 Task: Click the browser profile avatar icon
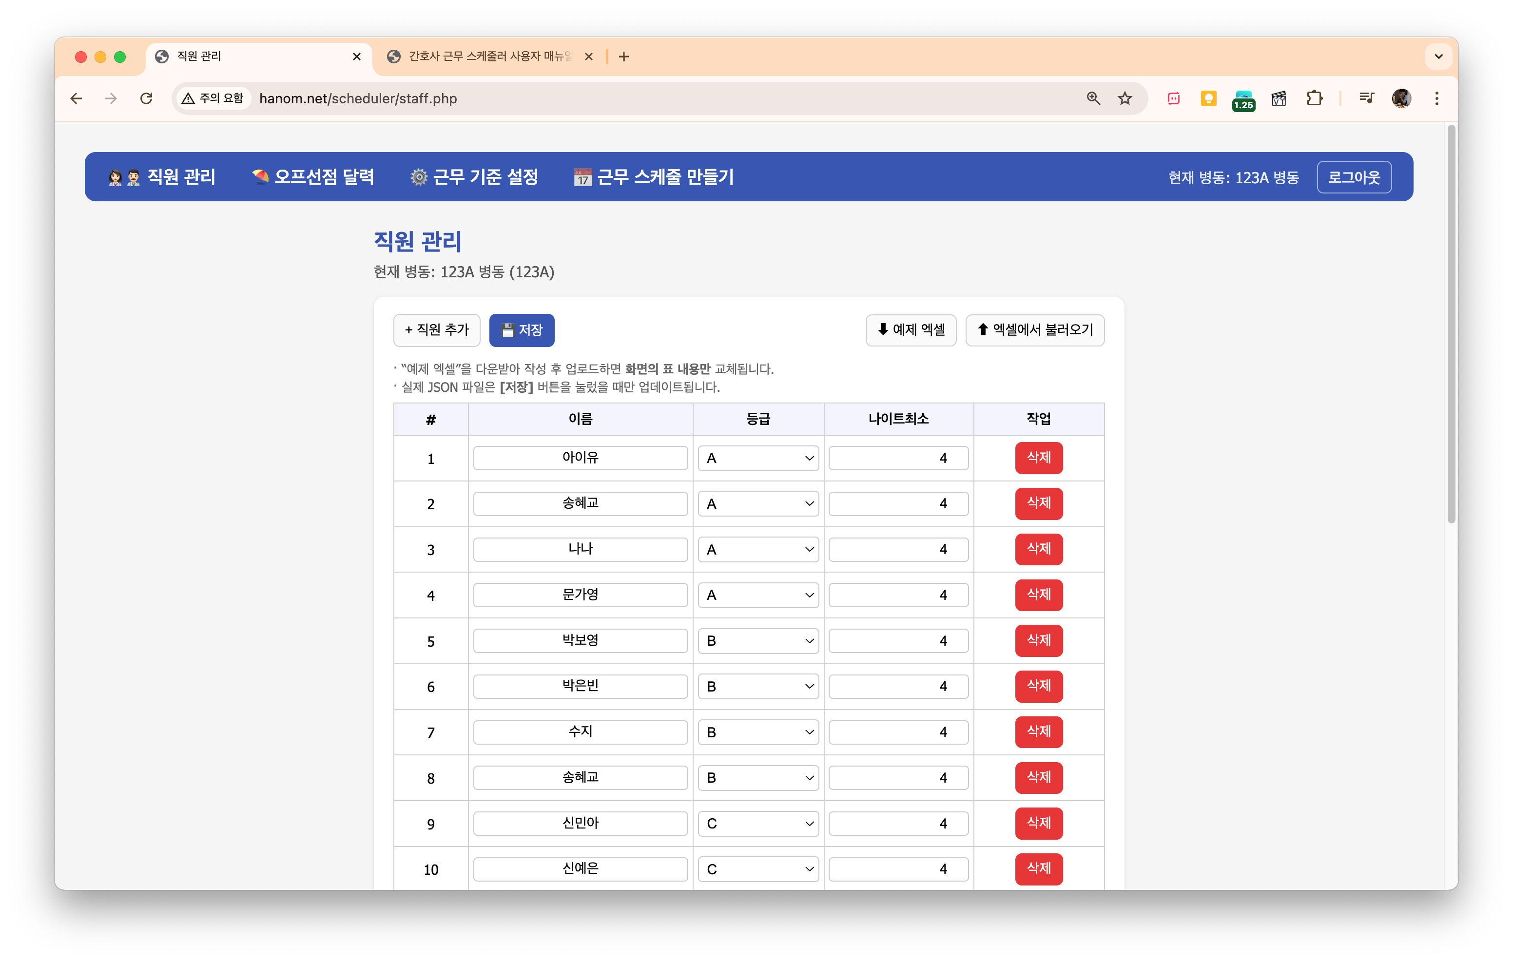click(x=1400, y=98)
